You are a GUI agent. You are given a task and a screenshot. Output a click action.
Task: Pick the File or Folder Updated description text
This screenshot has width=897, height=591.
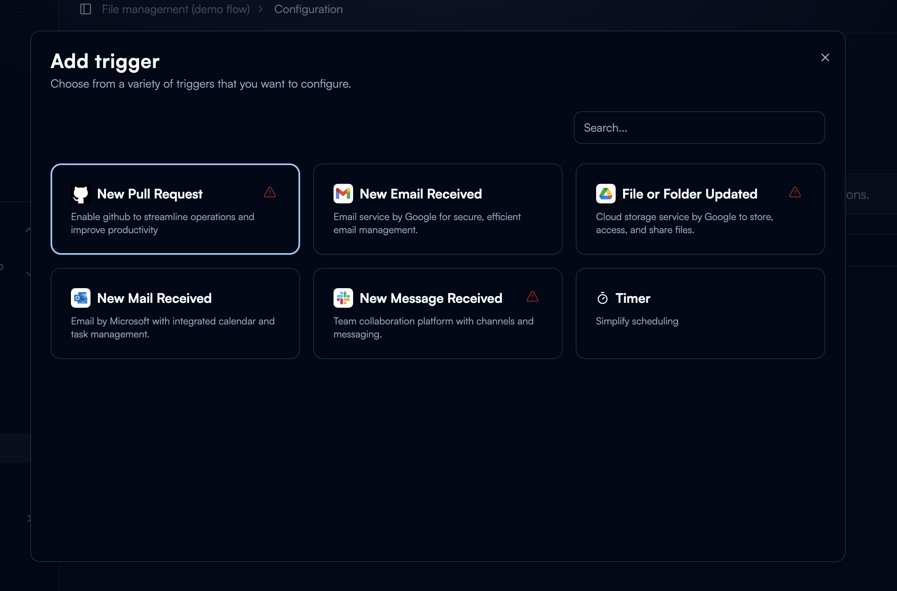click(684, 223)
